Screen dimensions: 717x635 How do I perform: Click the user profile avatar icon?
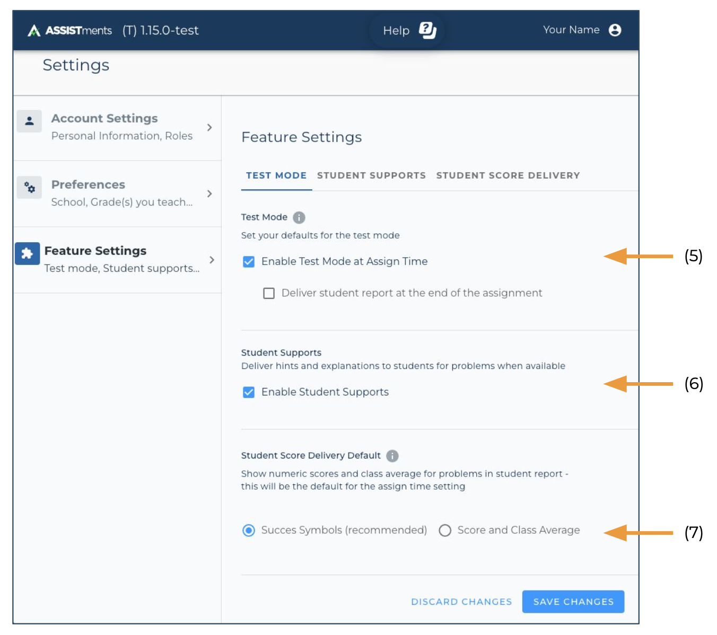point(615,30)
